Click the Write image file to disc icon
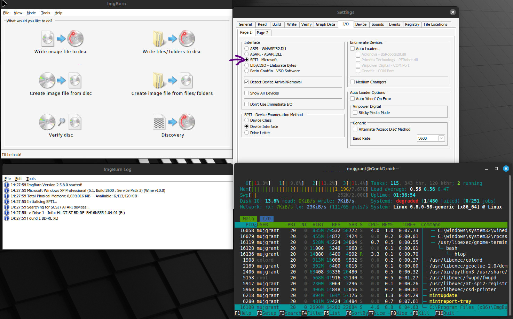Image resolution: width=513 pixels, height=319 pixels. coord(62,39)
